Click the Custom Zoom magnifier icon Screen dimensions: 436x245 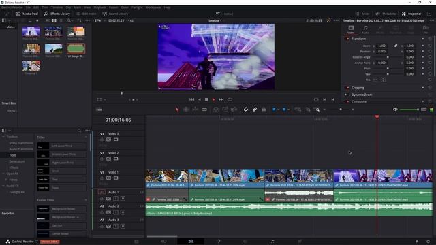(316, 110)
